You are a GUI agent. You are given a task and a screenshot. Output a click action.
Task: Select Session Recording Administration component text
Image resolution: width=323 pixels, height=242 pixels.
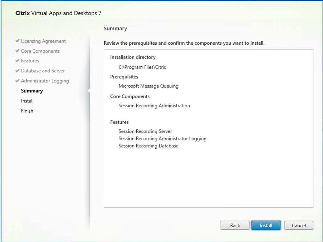(154, 105)
